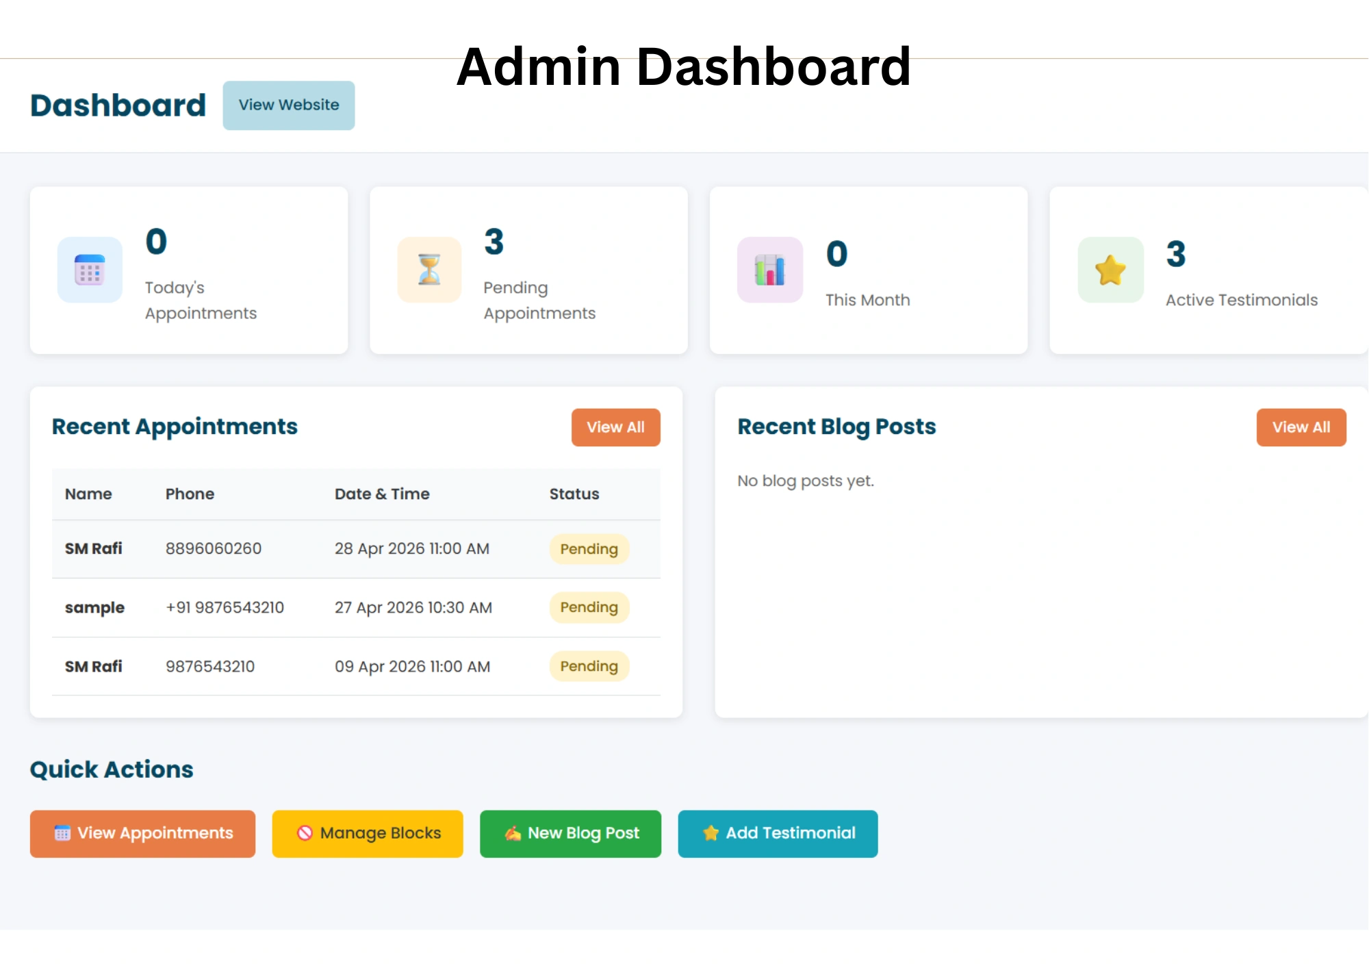
Task: Click the 'No blog posts yet.' message
Action: pos(806,481)
